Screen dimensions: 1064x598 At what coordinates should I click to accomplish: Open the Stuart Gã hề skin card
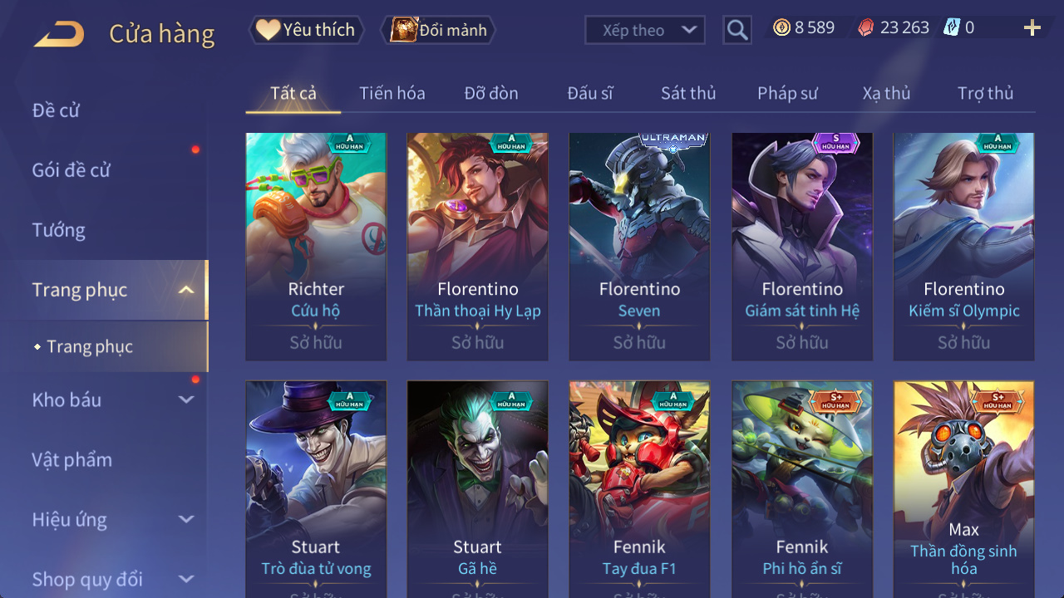477,489
